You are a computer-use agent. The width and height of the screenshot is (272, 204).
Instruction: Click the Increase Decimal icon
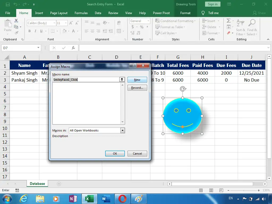[x=132, y=33]
